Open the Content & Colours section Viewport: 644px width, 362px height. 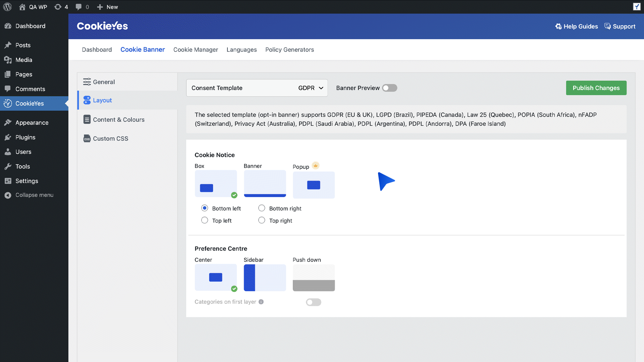point(118,120)
